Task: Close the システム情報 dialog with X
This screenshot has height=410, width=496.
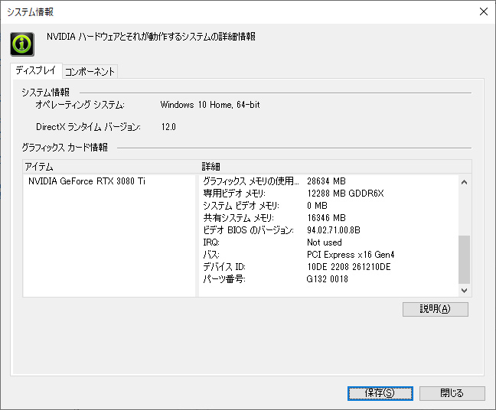Action: [x=483, y=11]
